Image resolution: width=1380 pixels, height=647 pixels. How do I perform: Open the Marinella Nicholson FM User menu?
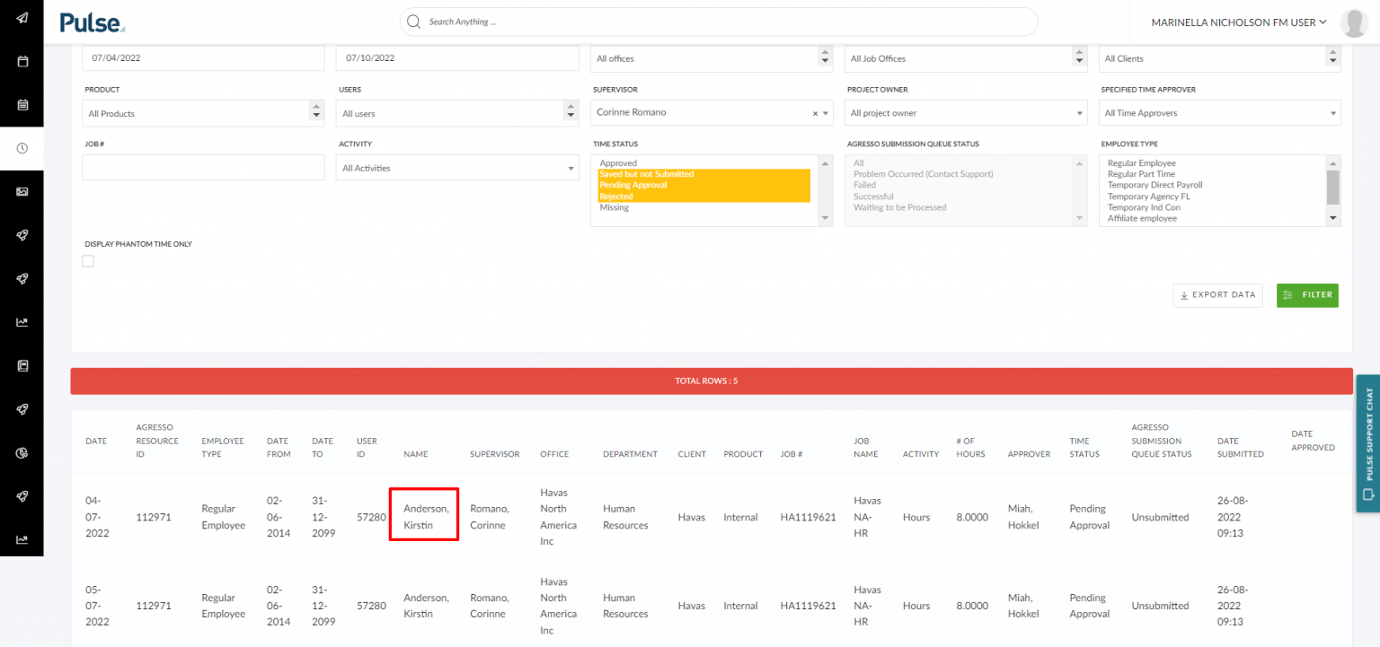point(1238,22)
